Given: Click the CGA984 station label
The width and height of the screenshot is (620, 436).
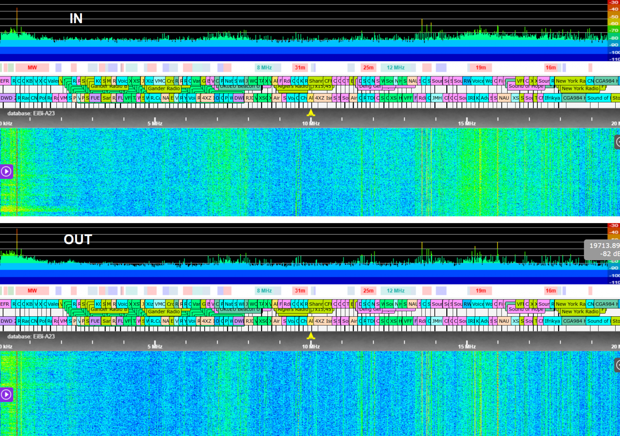Looking at the screenshot, I should (605, 81).
